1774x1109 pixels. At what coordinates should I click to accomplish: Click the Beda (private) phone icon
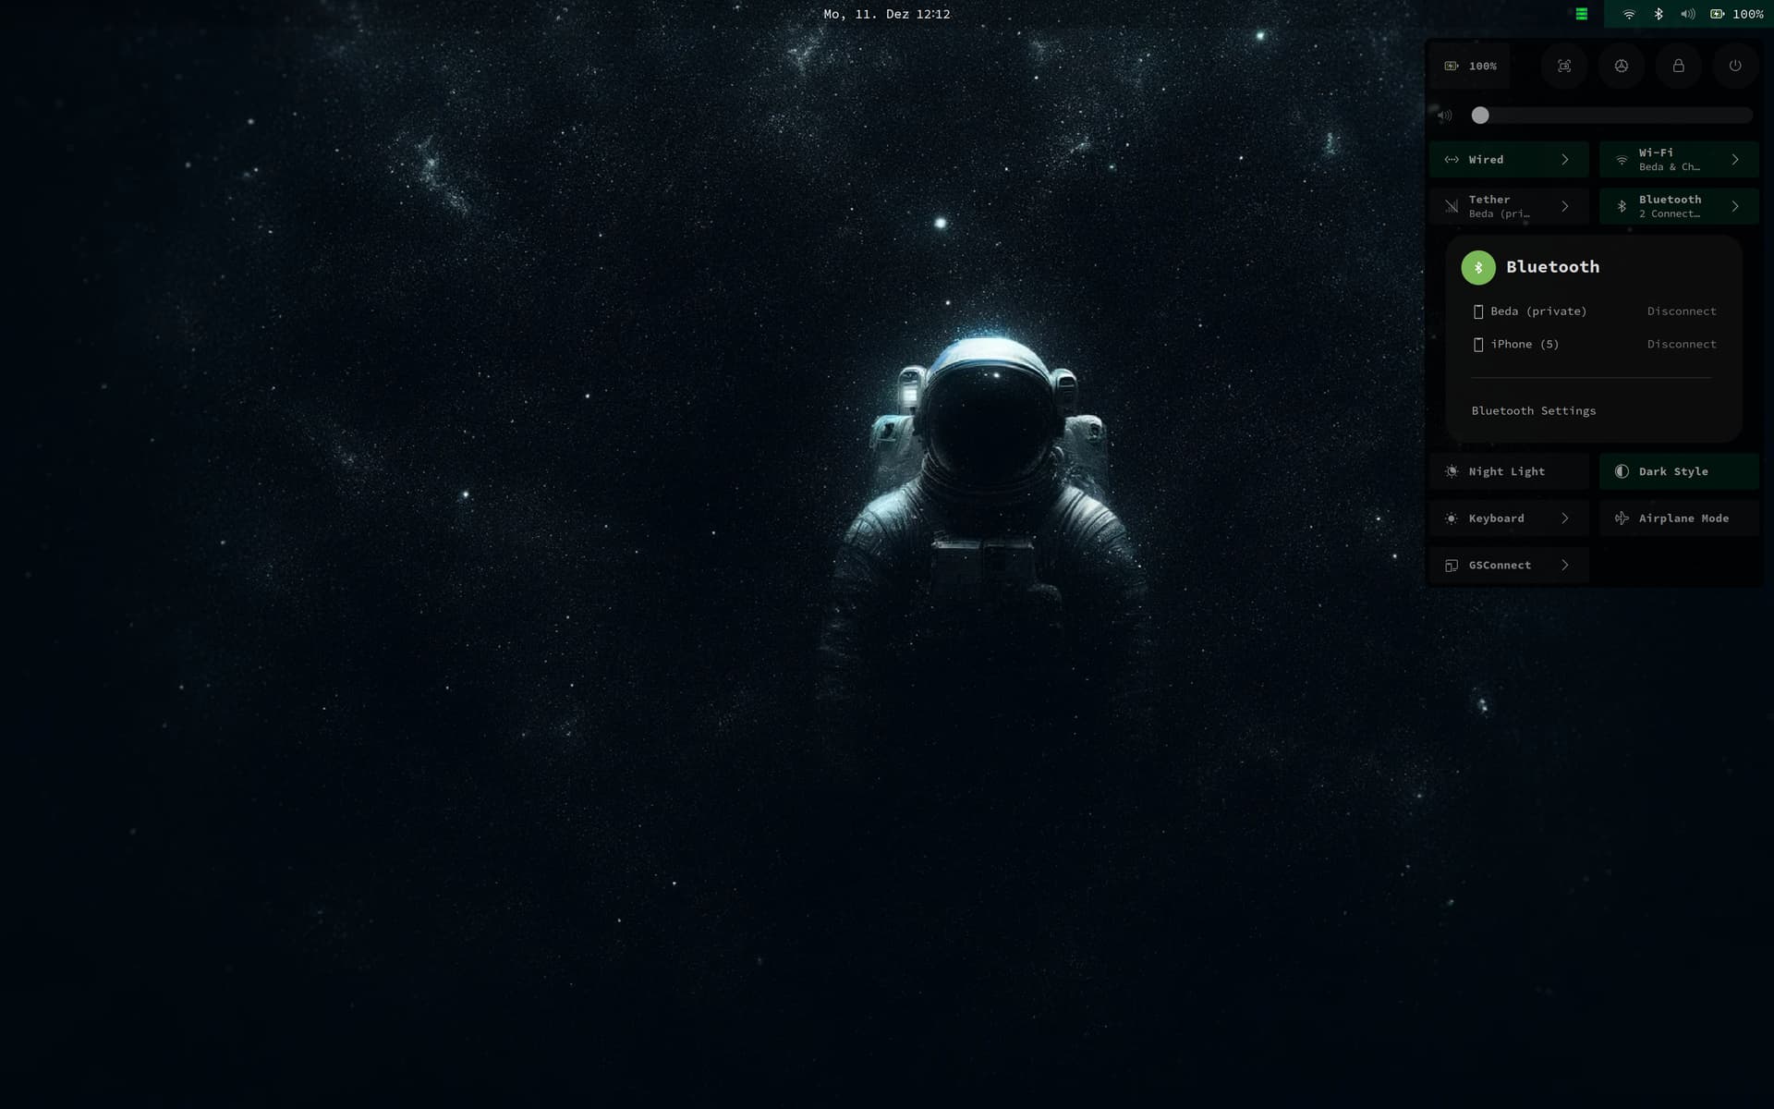1478,311
